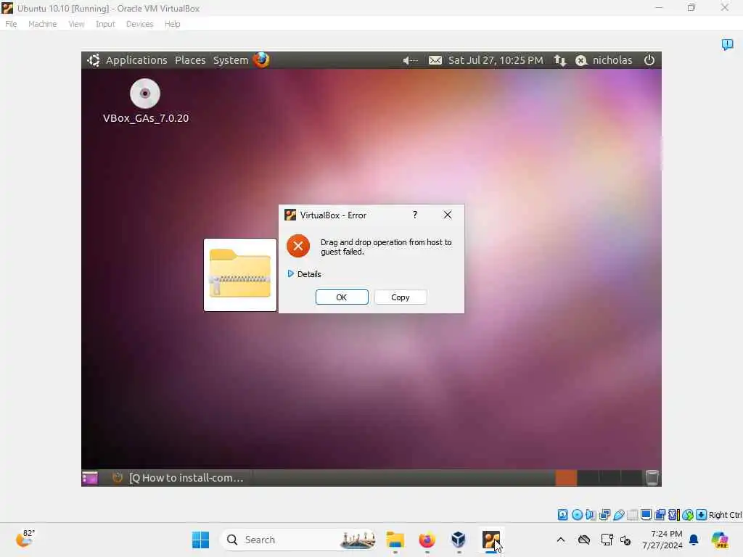The height and width of the screenshot is (557, 743).
Task: Click the wired network tray icon
Action: click(607, 540)
